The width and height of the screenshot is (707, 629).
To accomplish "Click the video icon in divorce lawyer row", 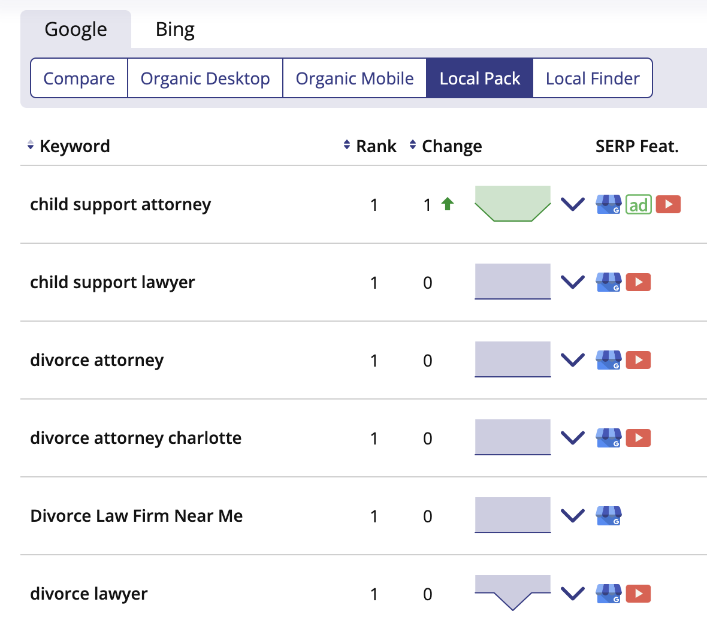I will tap(638, 594).
